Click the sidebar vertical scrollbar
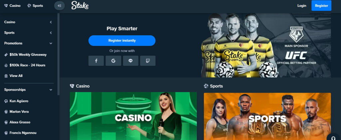The width and height of the screenshot is (341, 140). 58,54
